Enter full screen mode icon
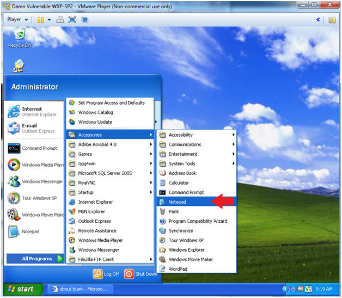This screenshot has height=298, width=342. pos(72,20)
